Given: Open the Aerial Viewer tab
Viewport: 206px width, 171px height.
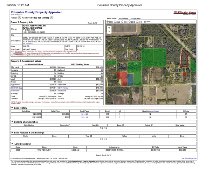Looking at the screenshot, I should click(111, 19).
